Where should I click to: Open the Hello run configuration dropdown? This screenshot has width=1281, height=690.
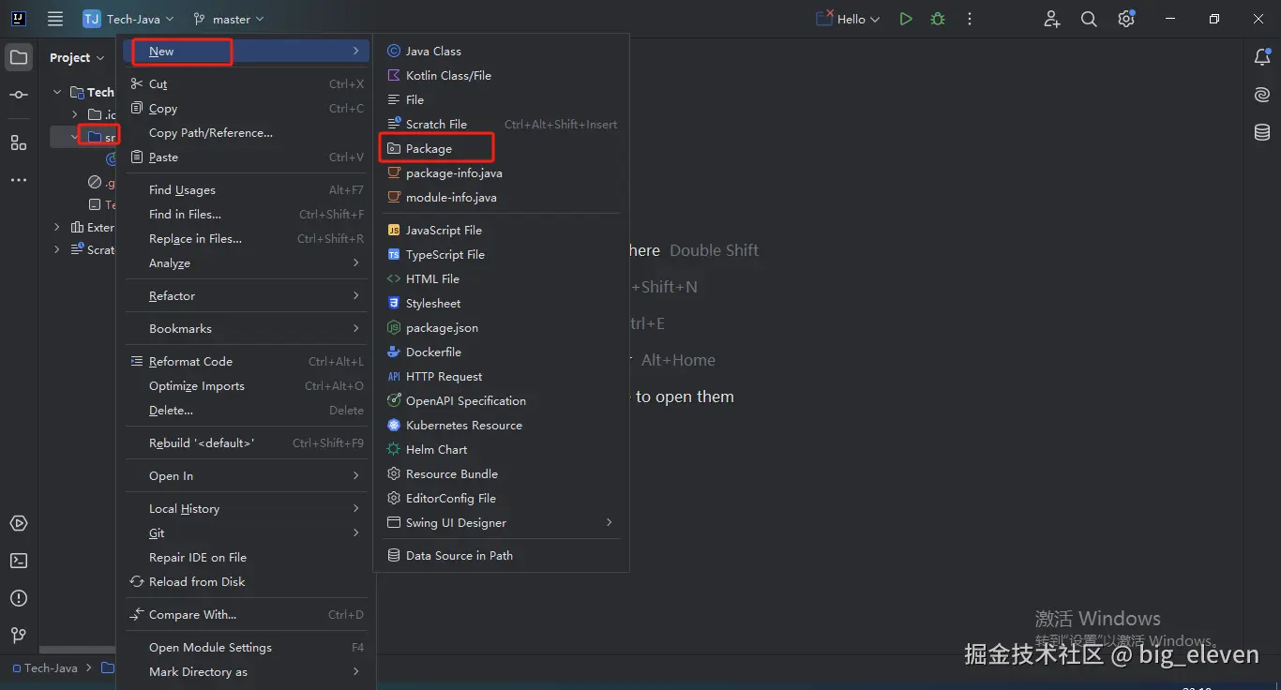coord(848,19)
